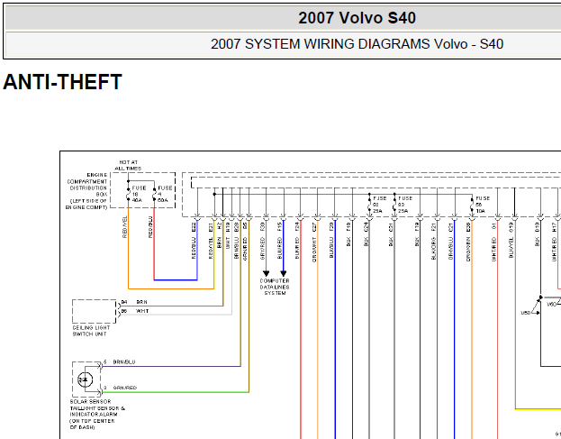Screen dimensions: 561x439
Task: Click the H2 BRN wire label
Action: [220, 235]
